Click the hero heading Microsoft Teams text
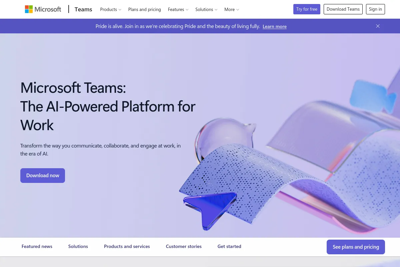Screen dimensions: 400x267 pos(108,106)
